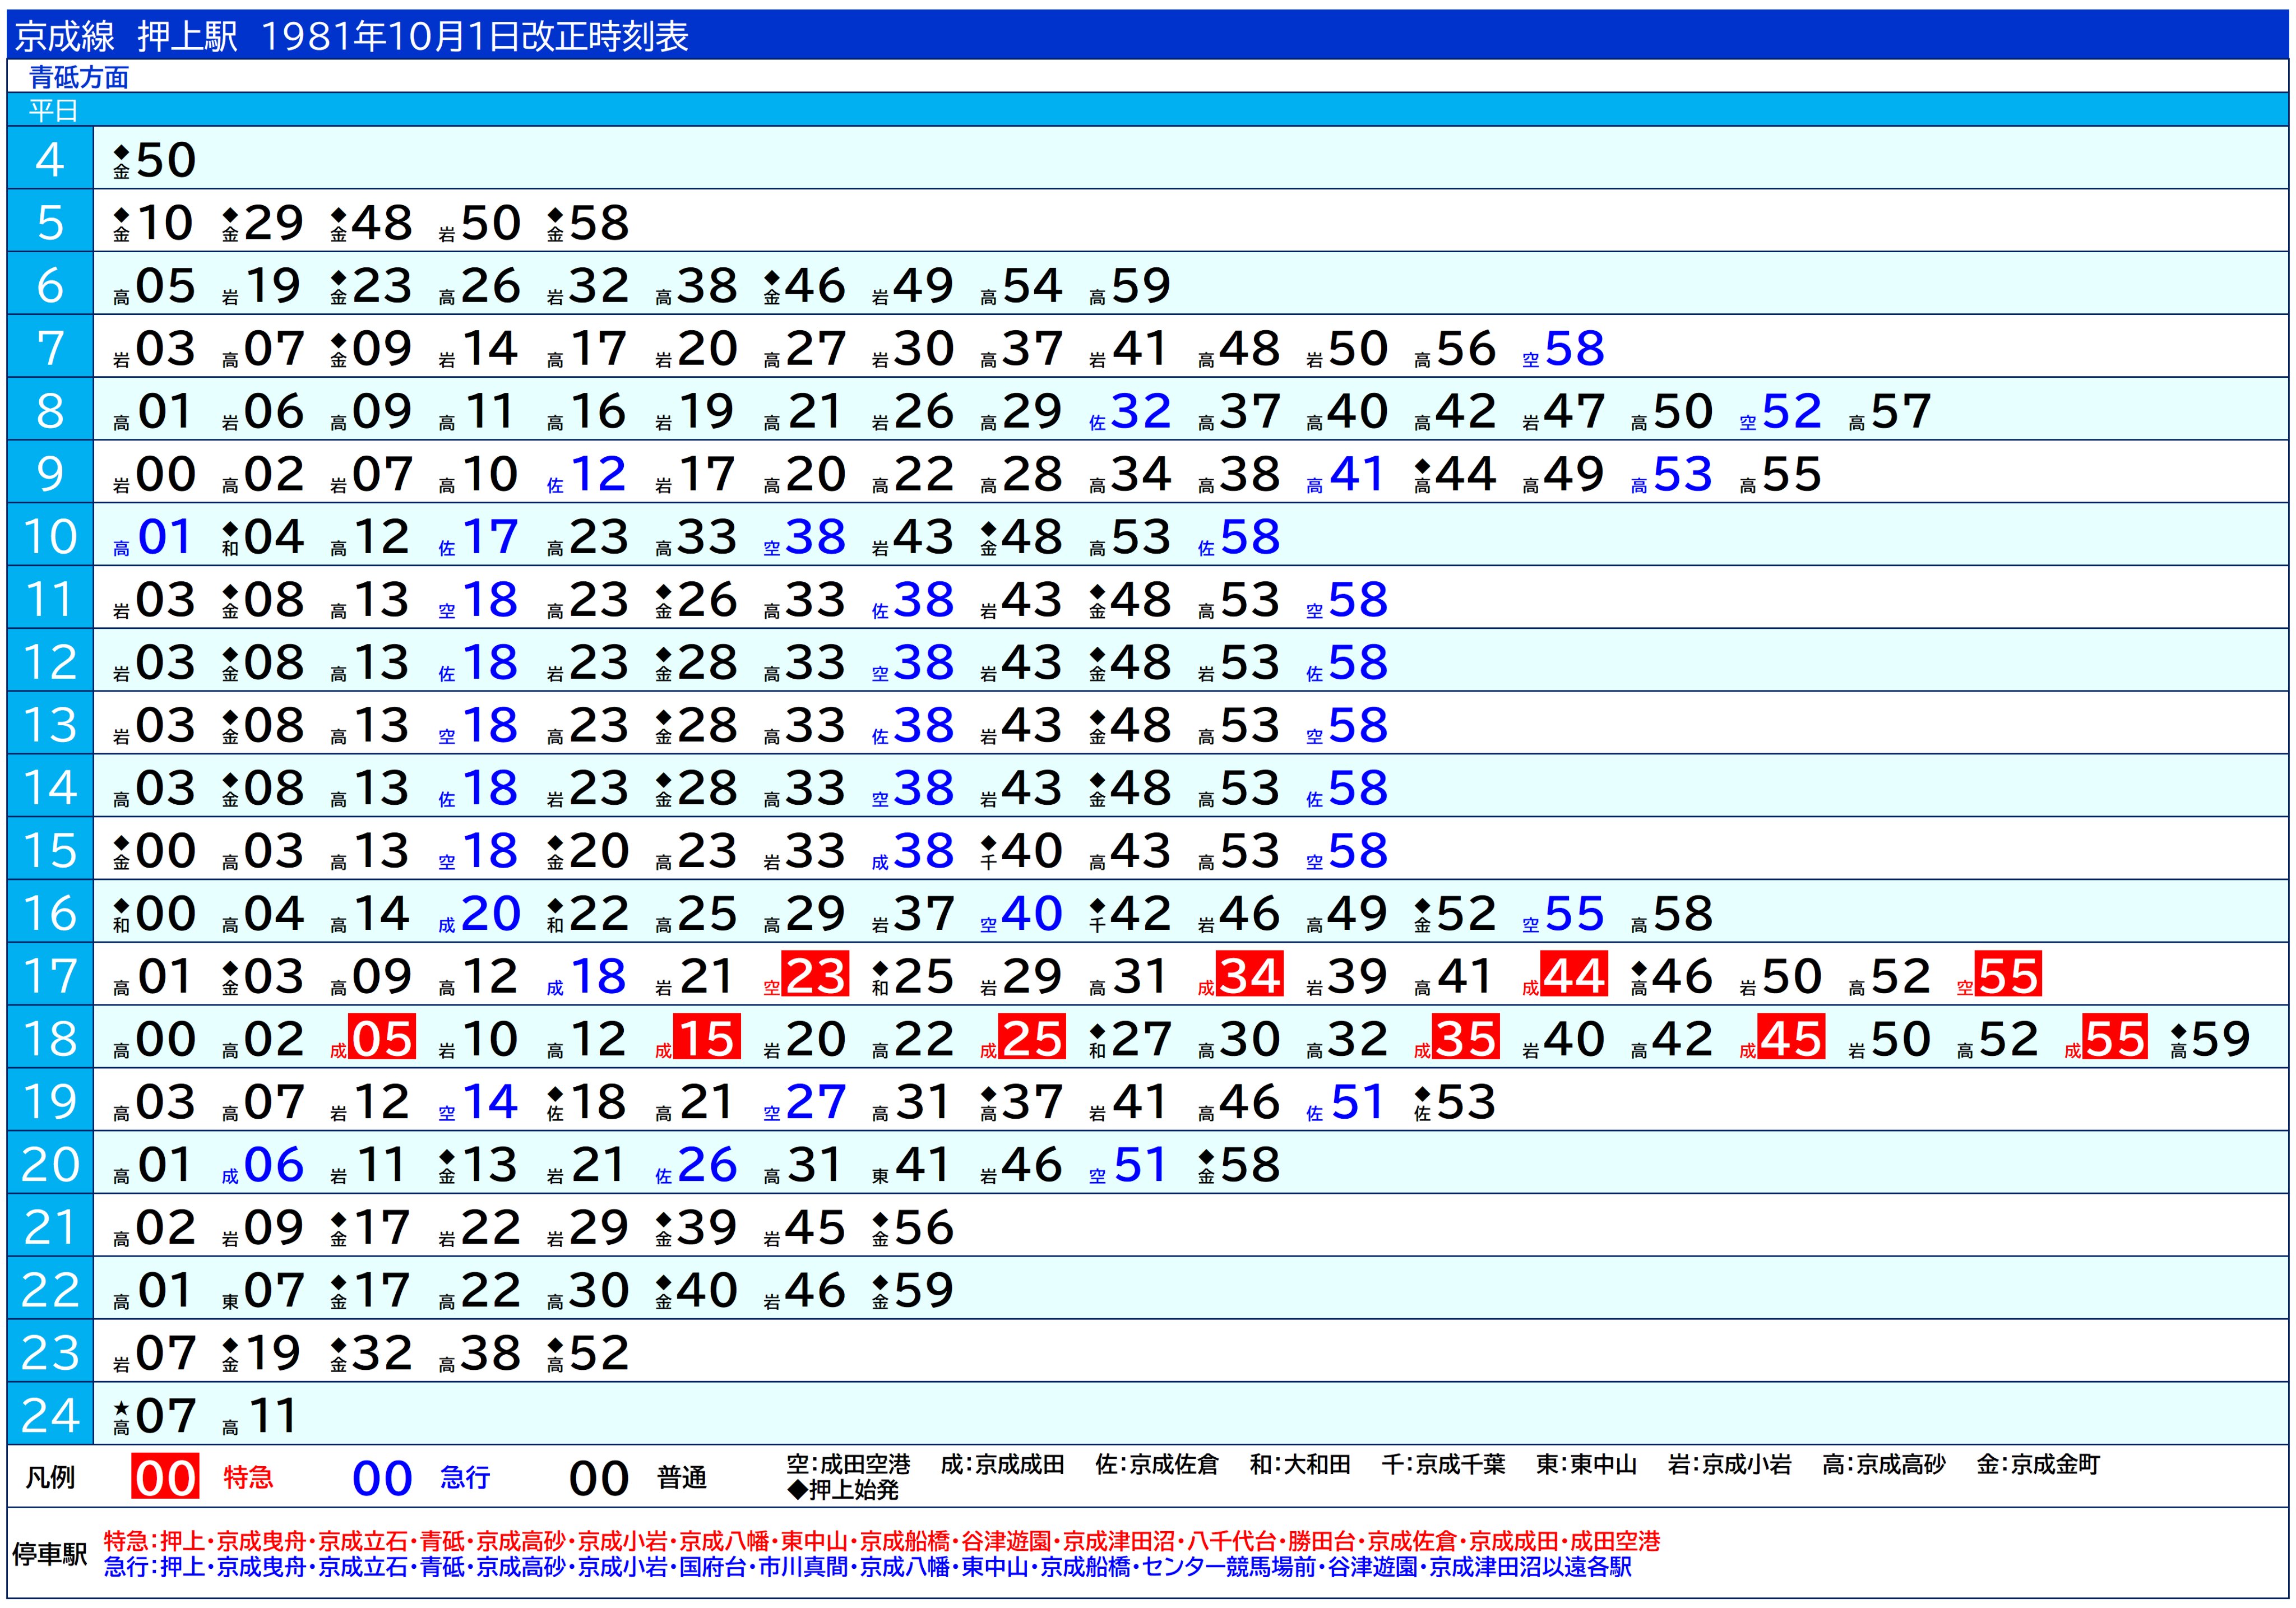Select the blue 成20 express in hour 16 row
This screenshot has height=1608, width=2296.
480,913
